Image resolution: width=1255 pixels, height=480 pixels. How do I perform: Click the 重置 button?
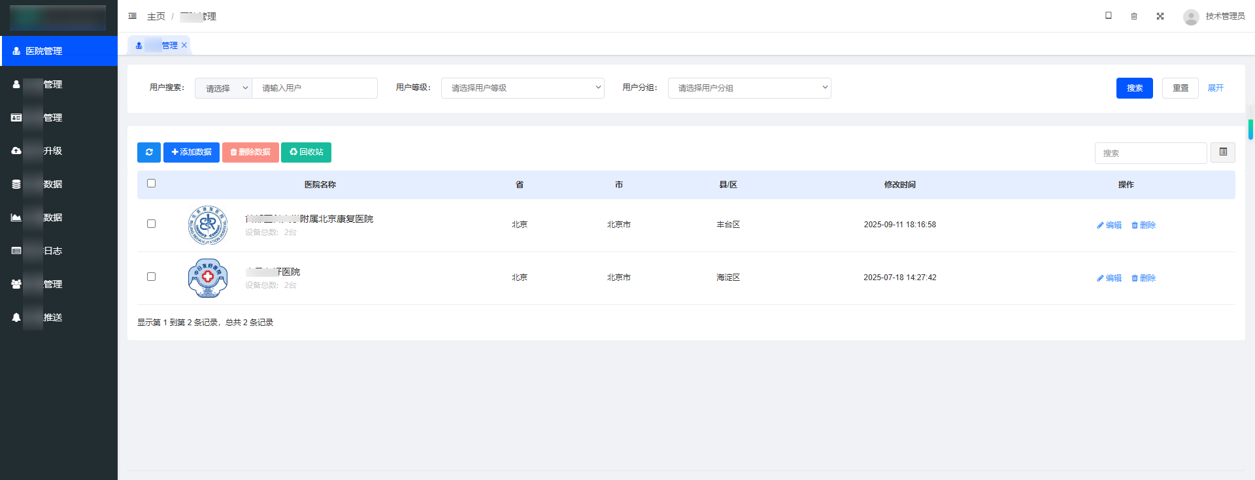tap(1180, 88)
